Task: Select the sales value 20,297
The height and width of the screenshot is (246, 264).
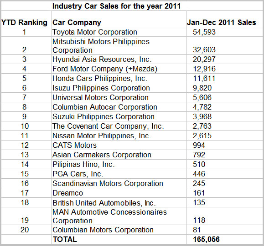Action: (x=204, y=59)
